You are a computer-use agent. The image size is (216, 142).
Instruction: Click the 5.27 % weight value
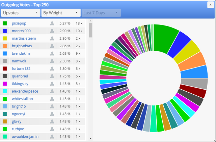(x=65, y=23)
